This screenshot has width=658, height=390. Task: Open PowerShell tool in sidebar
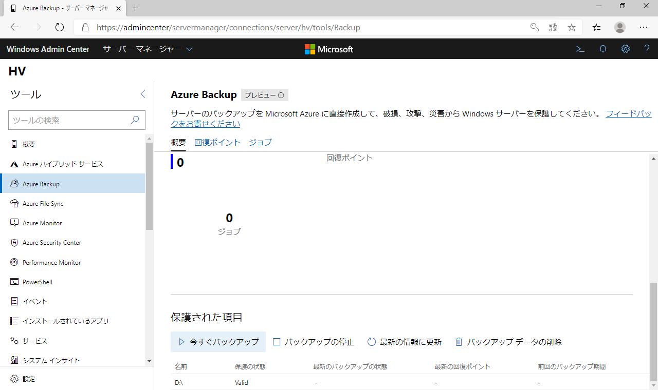click(72, 282)
